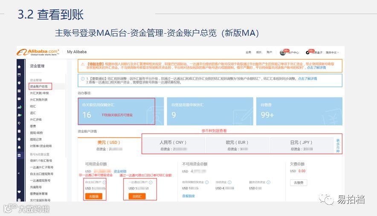Click the Alibaba.com logo
377x216 pixels.
click(x=38, y=52)
